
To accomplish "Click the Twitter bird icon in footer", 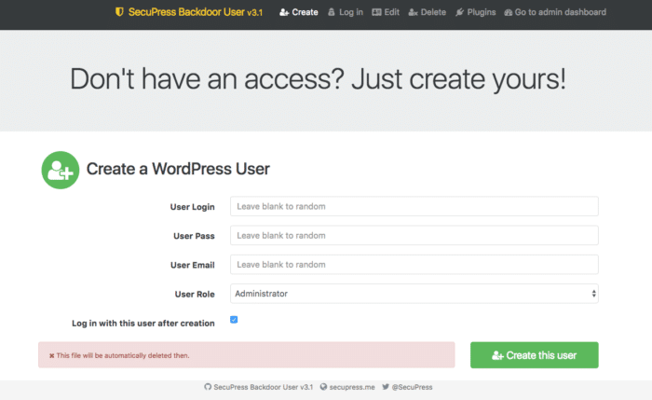I will (386, 387).
